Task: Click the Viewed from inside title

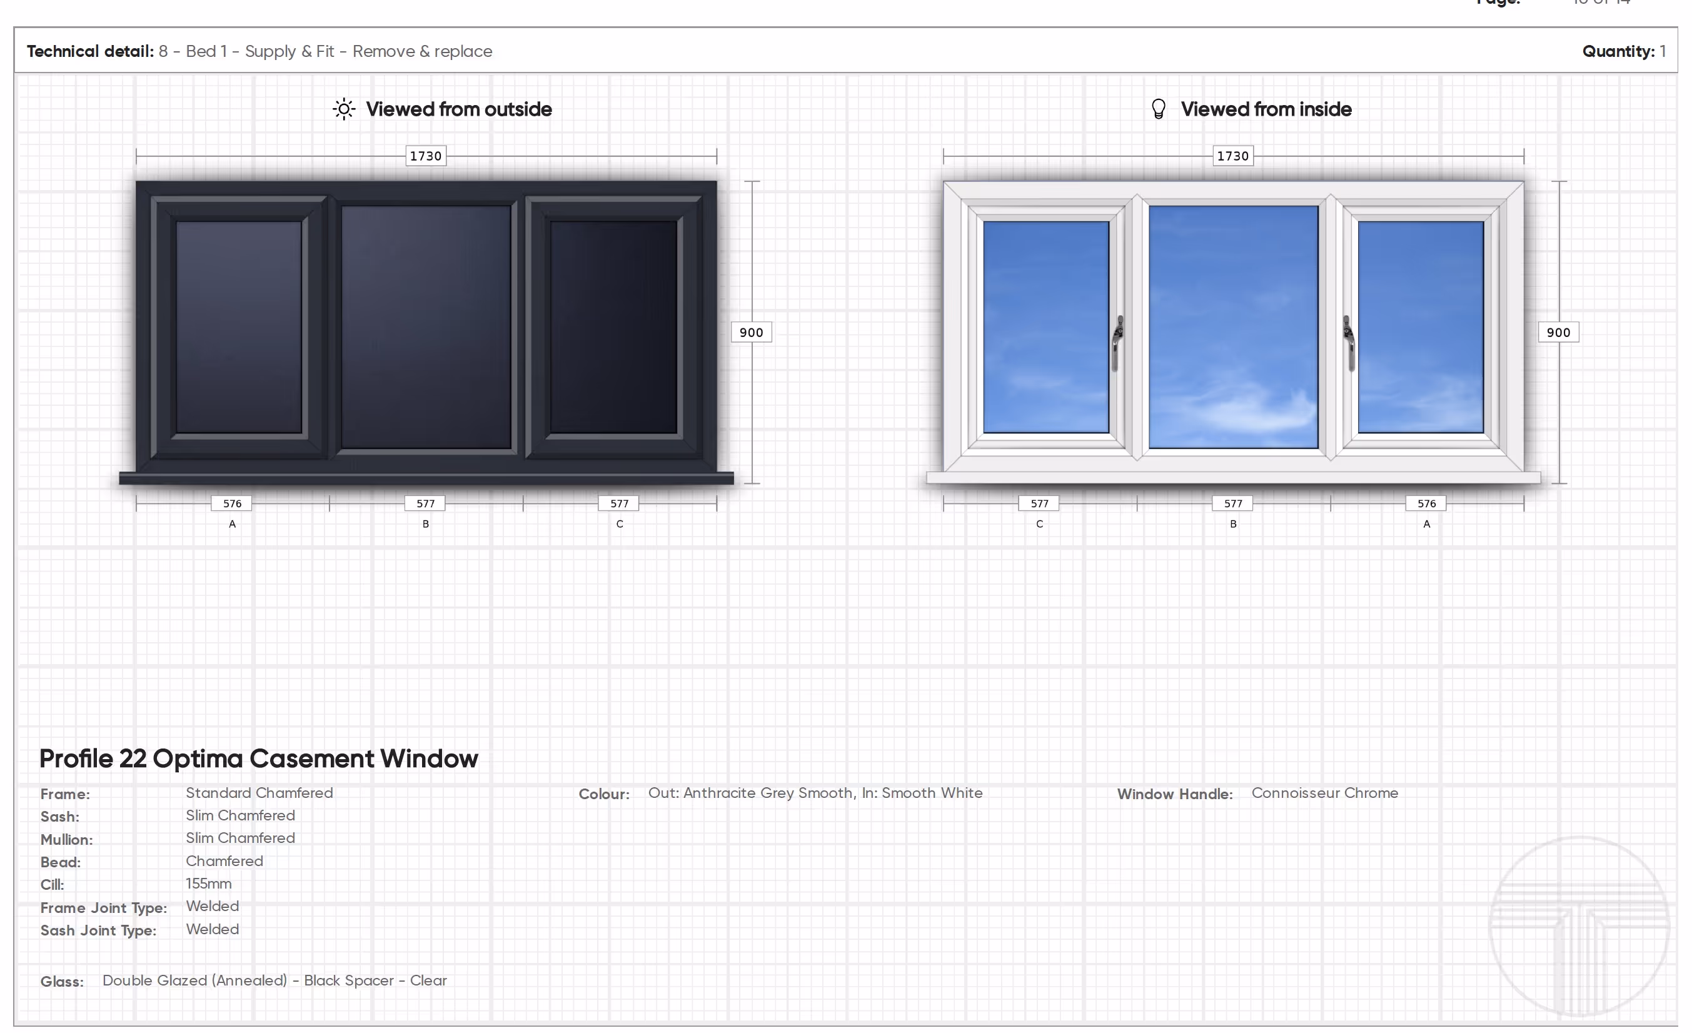Action: [x=1266, y=109]
